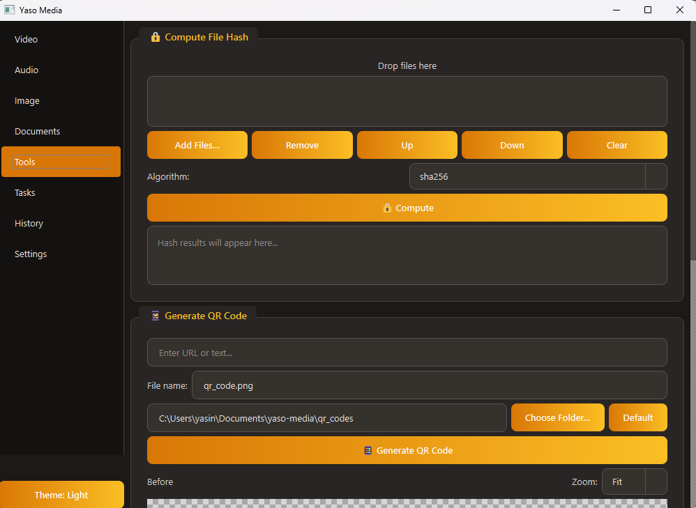Click the lock icon beside Compute File Hash
Image resolution: width=696 pixels, height=508 pixels.
click(x=156, y=37)
